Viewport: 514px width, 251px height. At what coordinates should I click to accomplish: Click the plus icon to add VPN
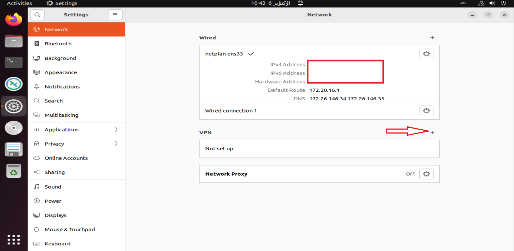pyautogui.click(x=432, y=132)
